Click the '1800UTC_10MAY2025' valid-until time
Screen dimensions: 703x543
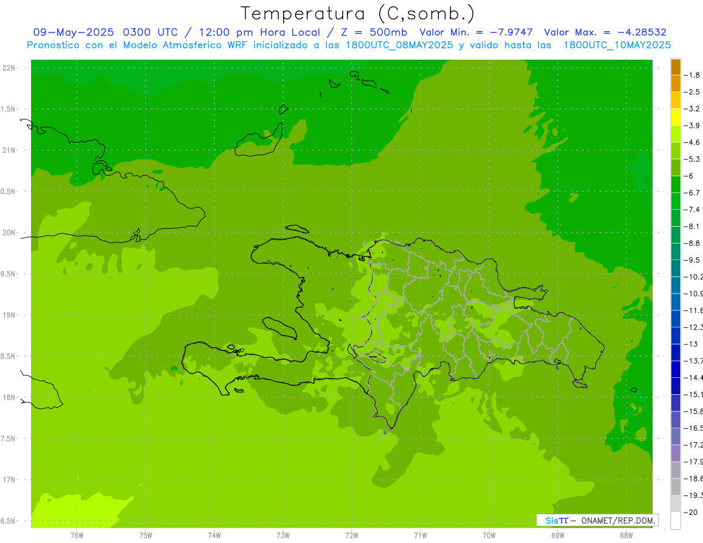(x=617, y=45)
